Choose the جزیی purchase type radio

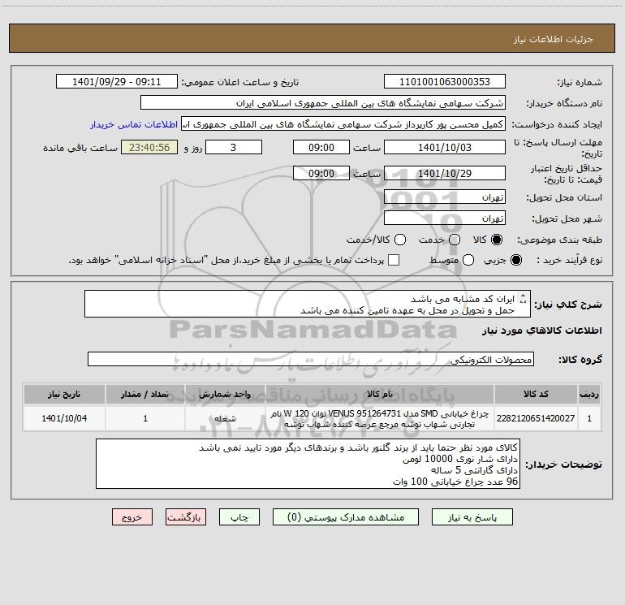516,260
